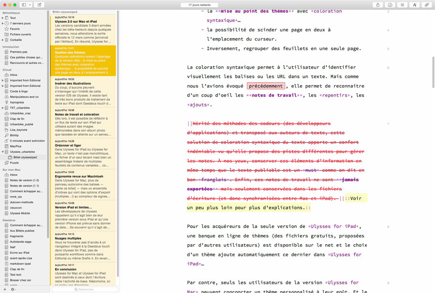Select the 'Corde à linge' group
Viewport: 435px width, 293px height.
tap(19, 91)
